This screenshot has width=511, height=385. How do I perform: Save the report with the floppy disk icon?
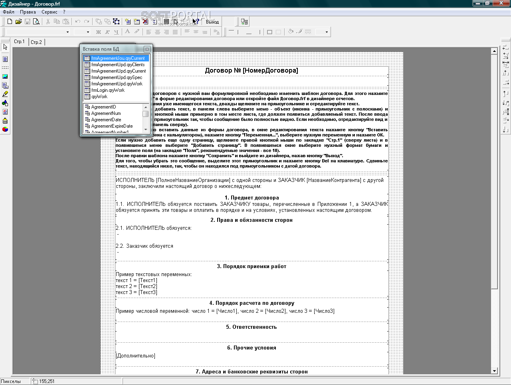point(28,22)
